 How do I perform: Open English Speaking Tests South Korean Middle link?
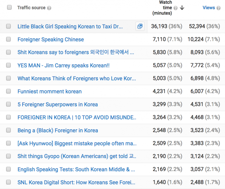[x=76, y=169]
